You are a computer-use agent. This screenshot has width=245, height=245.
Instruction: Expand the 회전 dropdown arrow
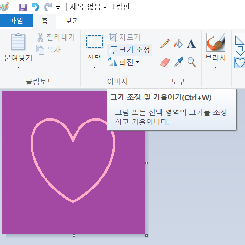coord(138,62)
